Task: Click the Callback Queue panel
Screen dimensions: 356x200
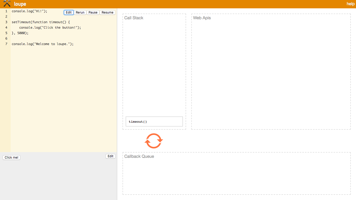Action: [236, 173]
